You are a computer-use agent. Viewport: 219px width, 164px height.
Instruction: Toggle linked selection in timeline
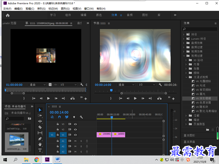67,117
